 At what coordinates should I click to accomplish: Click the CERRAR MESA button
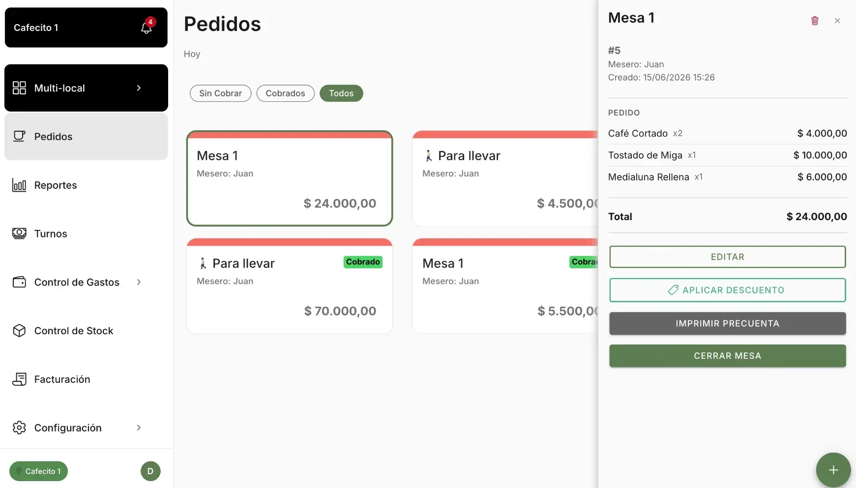tap(727, 356)
